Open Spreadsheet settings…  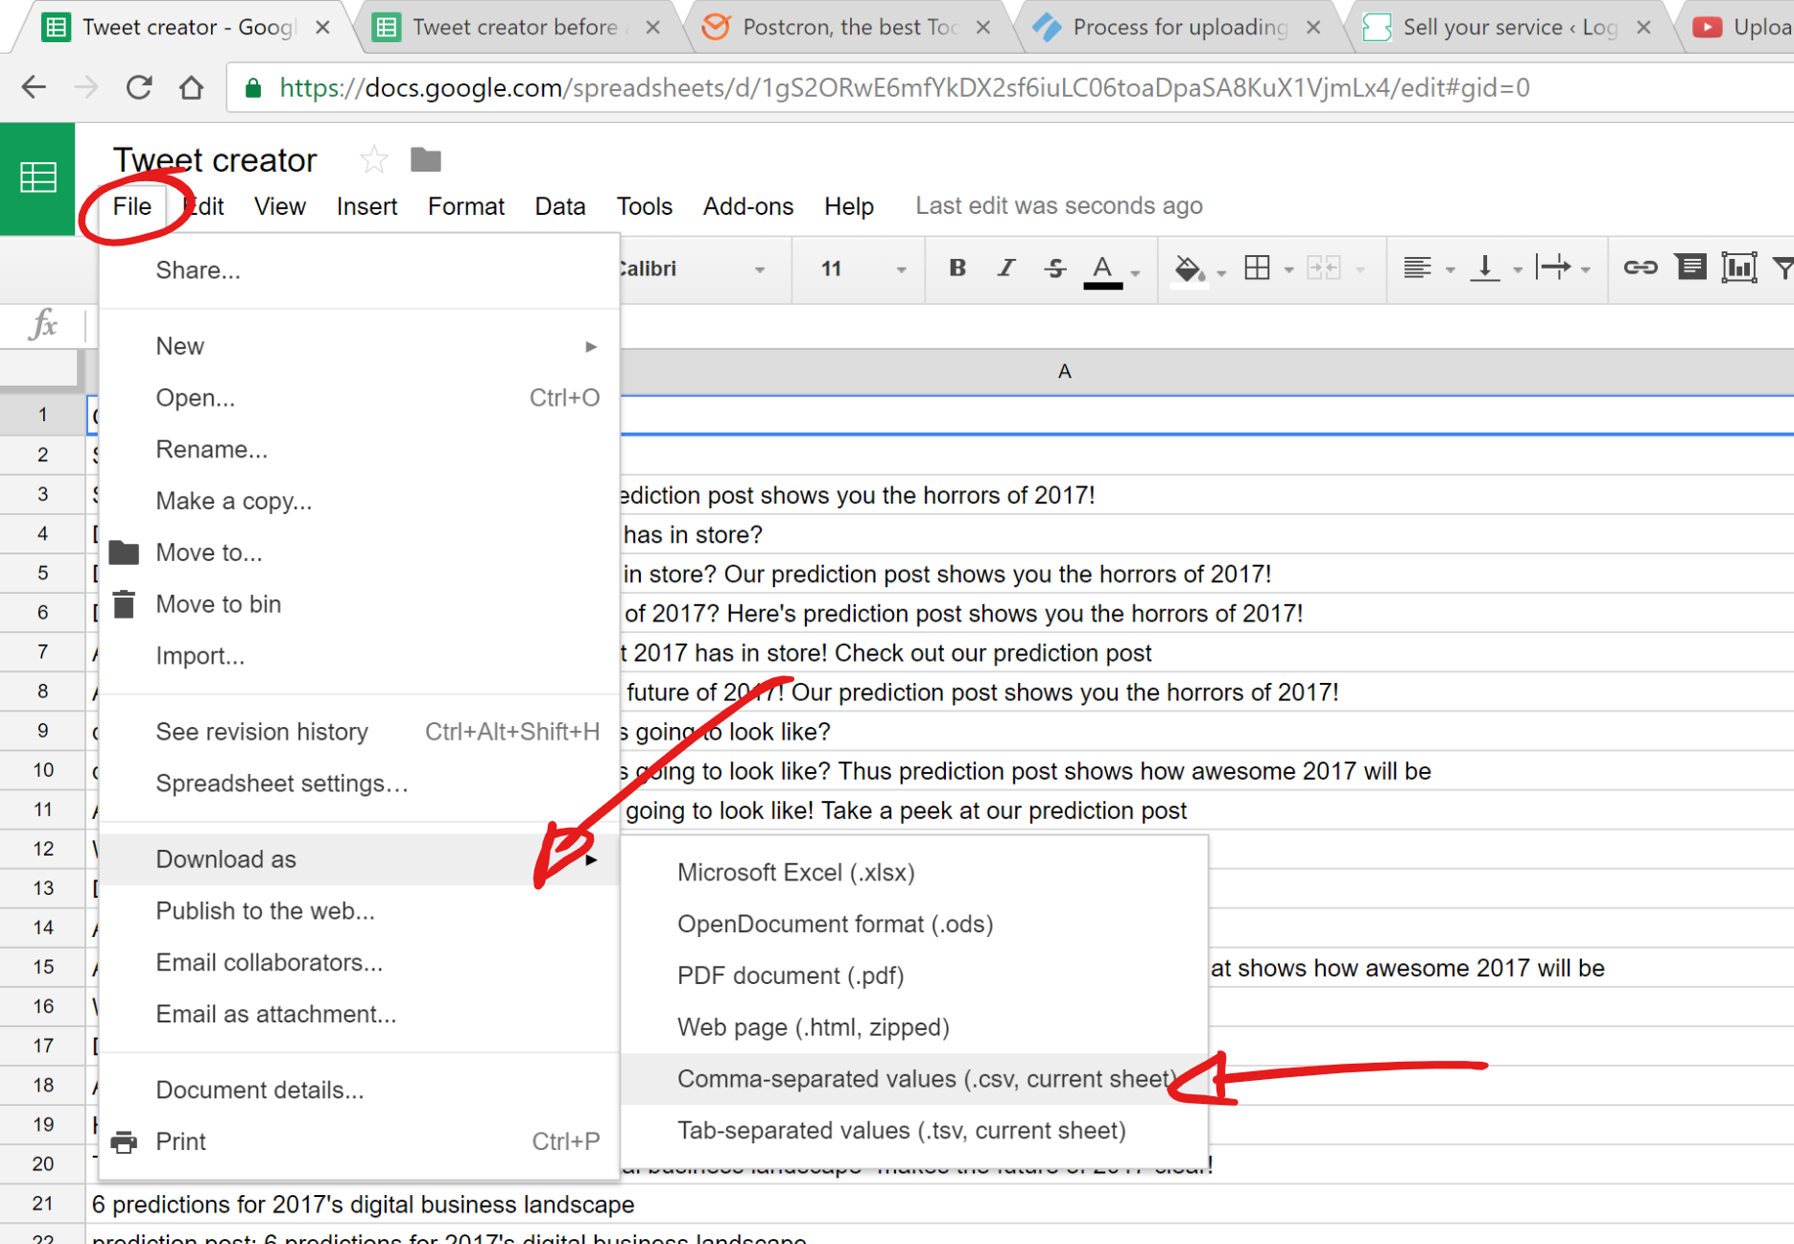[x=359, y=784]
